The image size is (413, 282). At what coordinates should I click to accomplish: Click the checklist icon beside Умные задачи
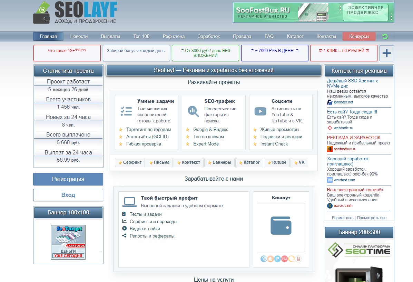tap(126, 111)
